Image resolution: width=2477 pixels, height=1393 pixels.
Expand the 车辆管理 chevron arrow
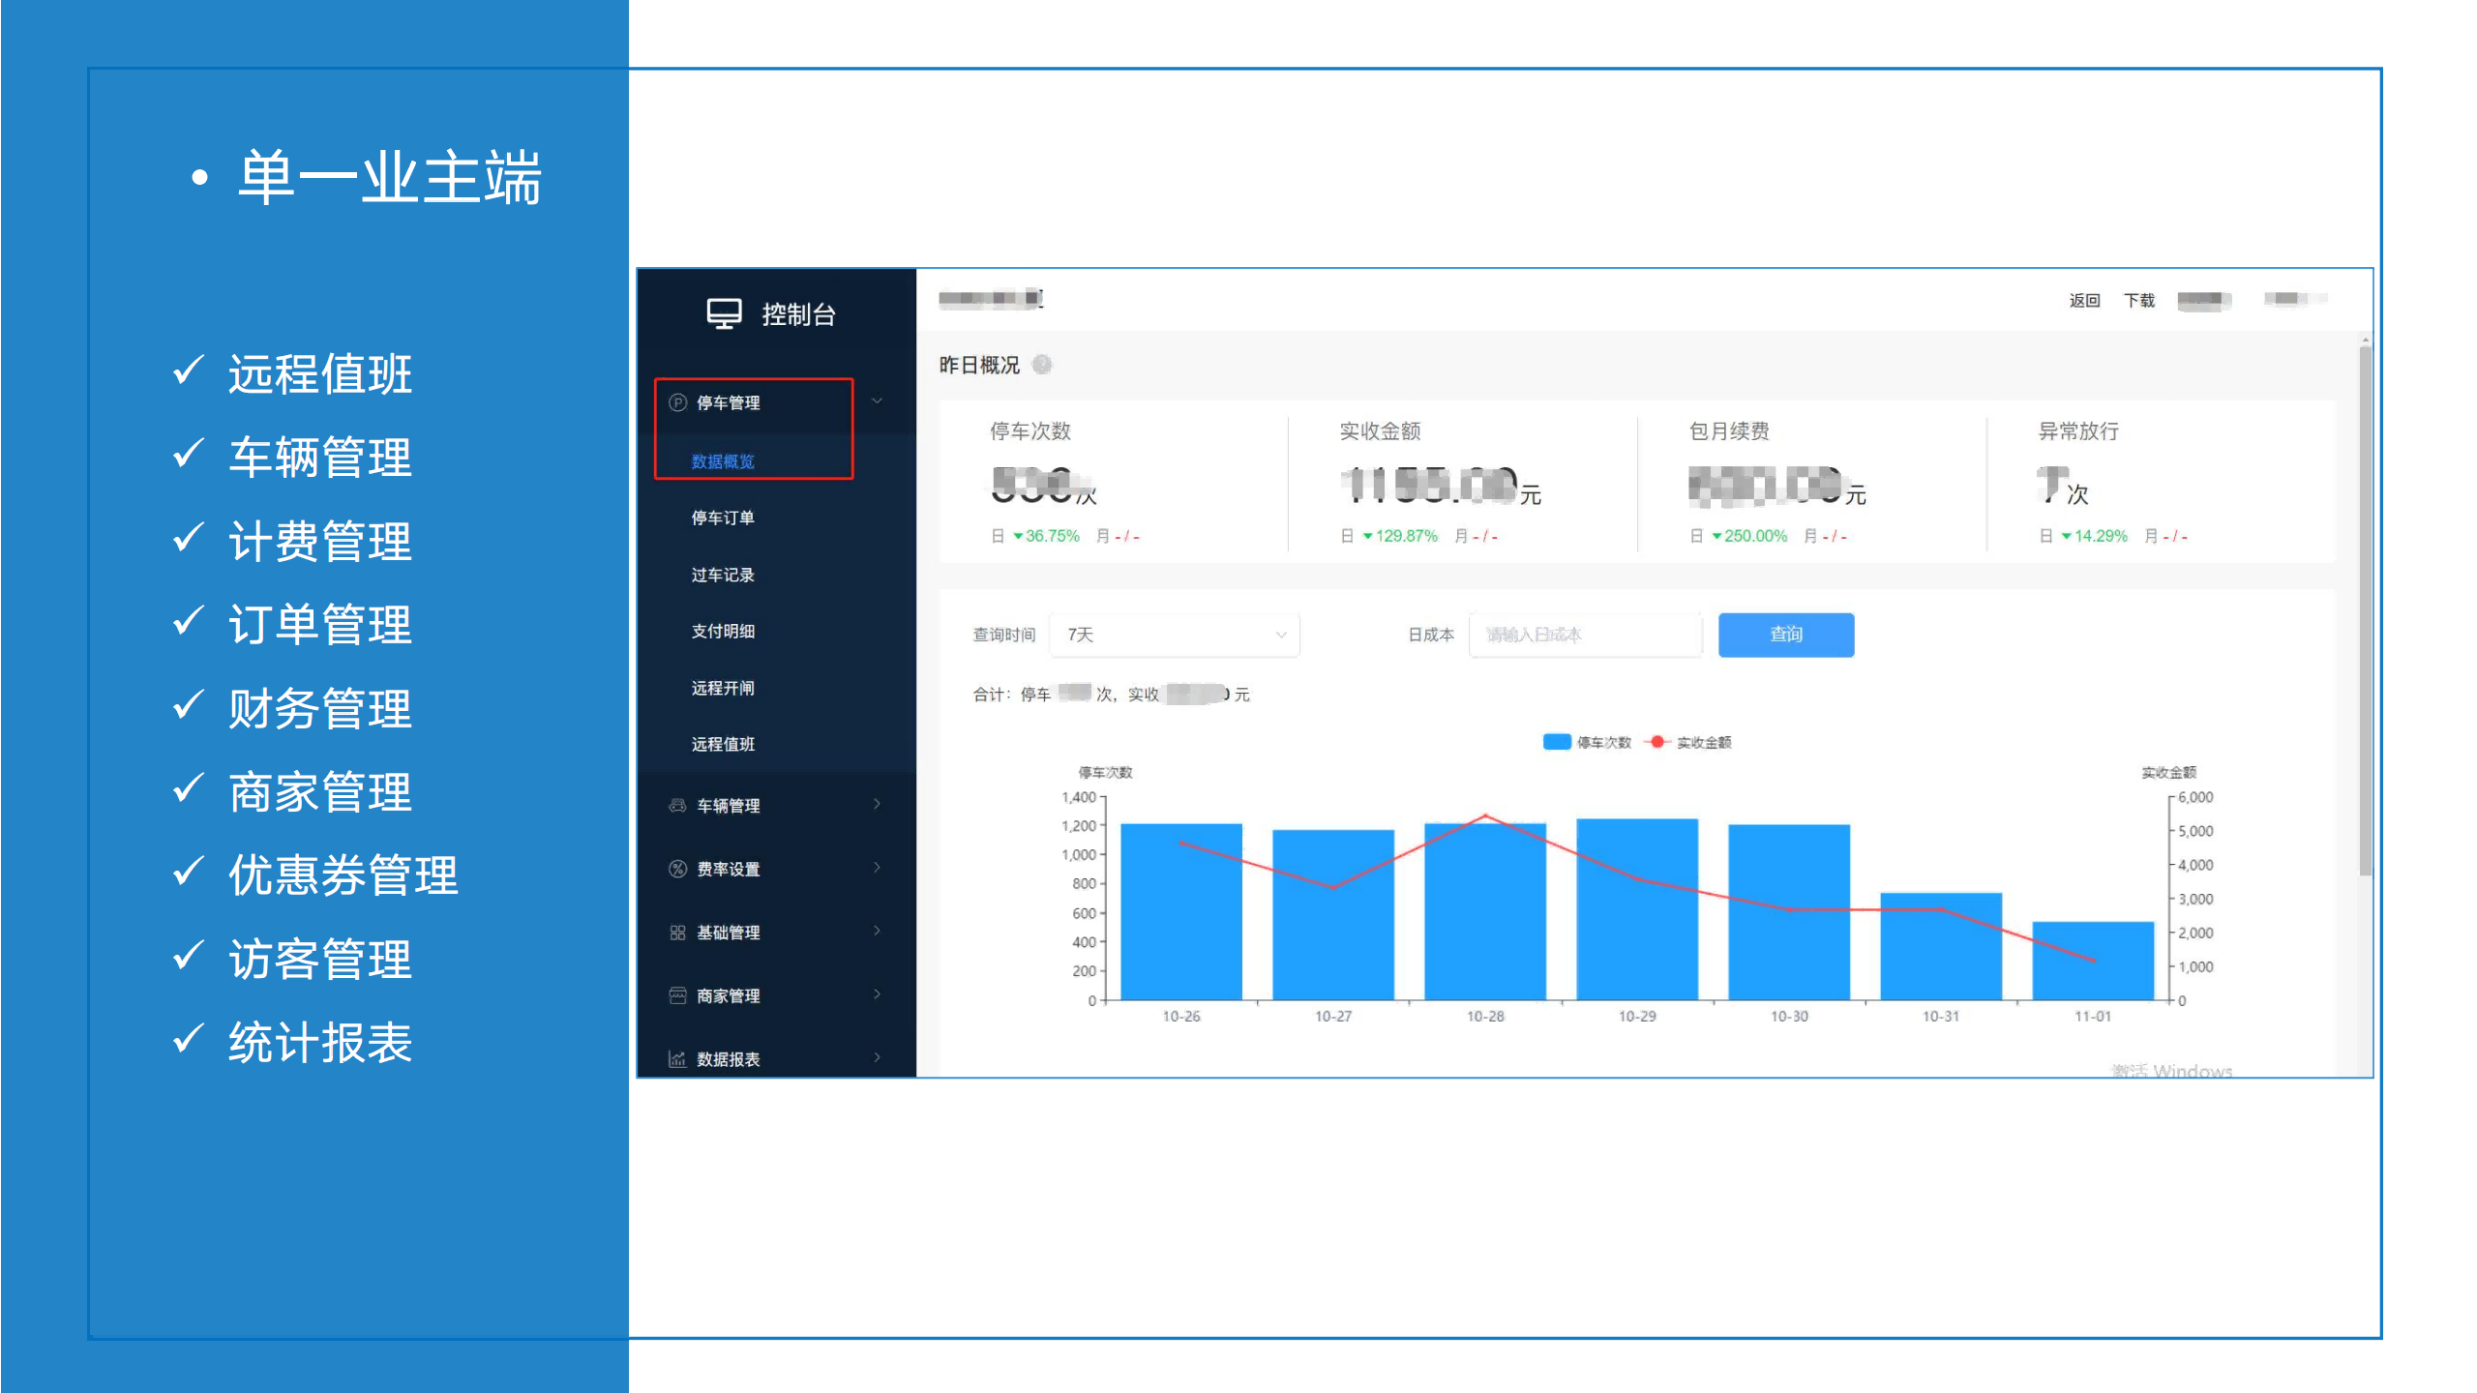point(877,804)
